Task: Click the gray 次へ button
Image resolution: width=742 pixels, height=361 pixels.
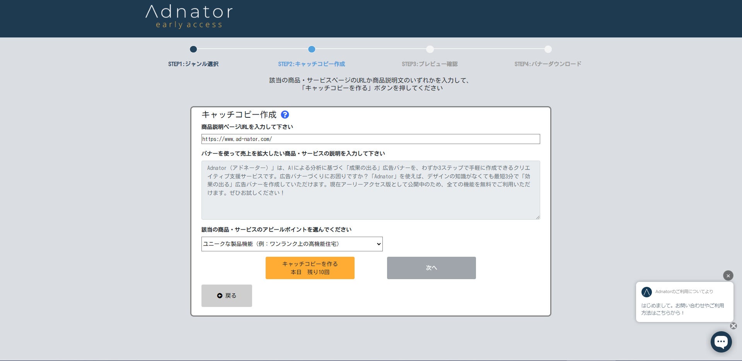Action: (x=431, y=268)
